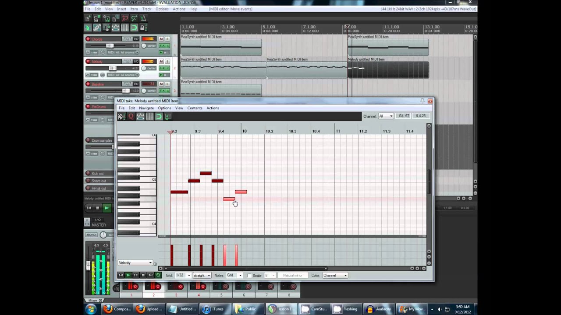Image resolution: width=561 pixels, height=315 pixels.
Task: Click the Melody track volume fader
Action: (113, 68)
